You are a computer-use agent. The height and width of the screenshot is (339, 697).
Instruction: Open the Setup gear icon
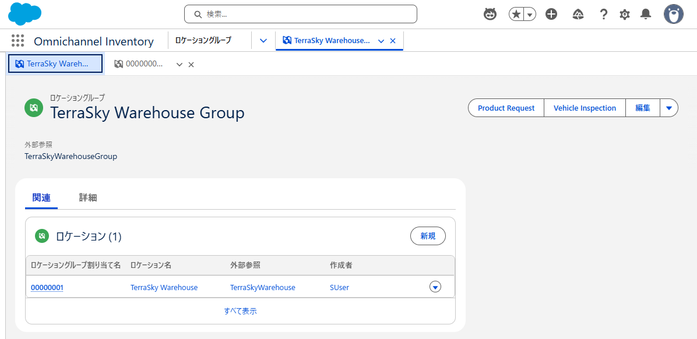pos(625,14)
